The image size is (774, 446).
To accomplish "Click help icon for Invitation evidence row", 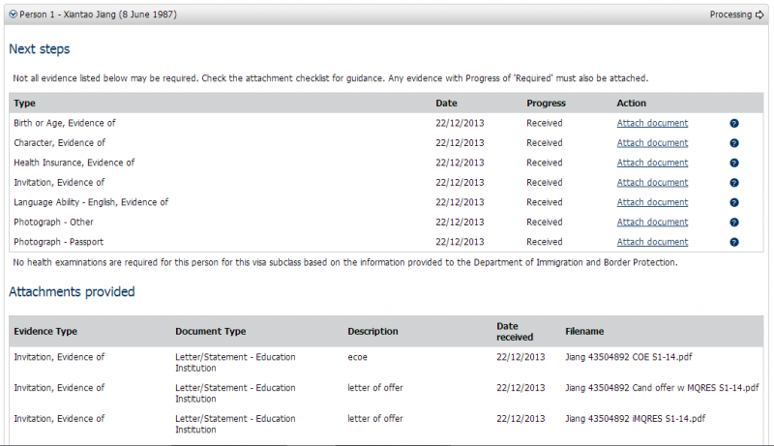I will (x=734, y=183).
